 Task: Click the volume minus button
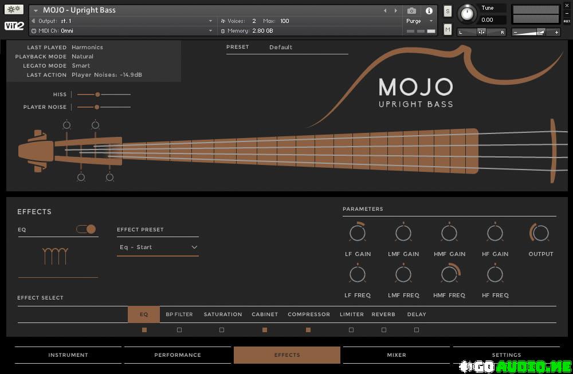515,32
